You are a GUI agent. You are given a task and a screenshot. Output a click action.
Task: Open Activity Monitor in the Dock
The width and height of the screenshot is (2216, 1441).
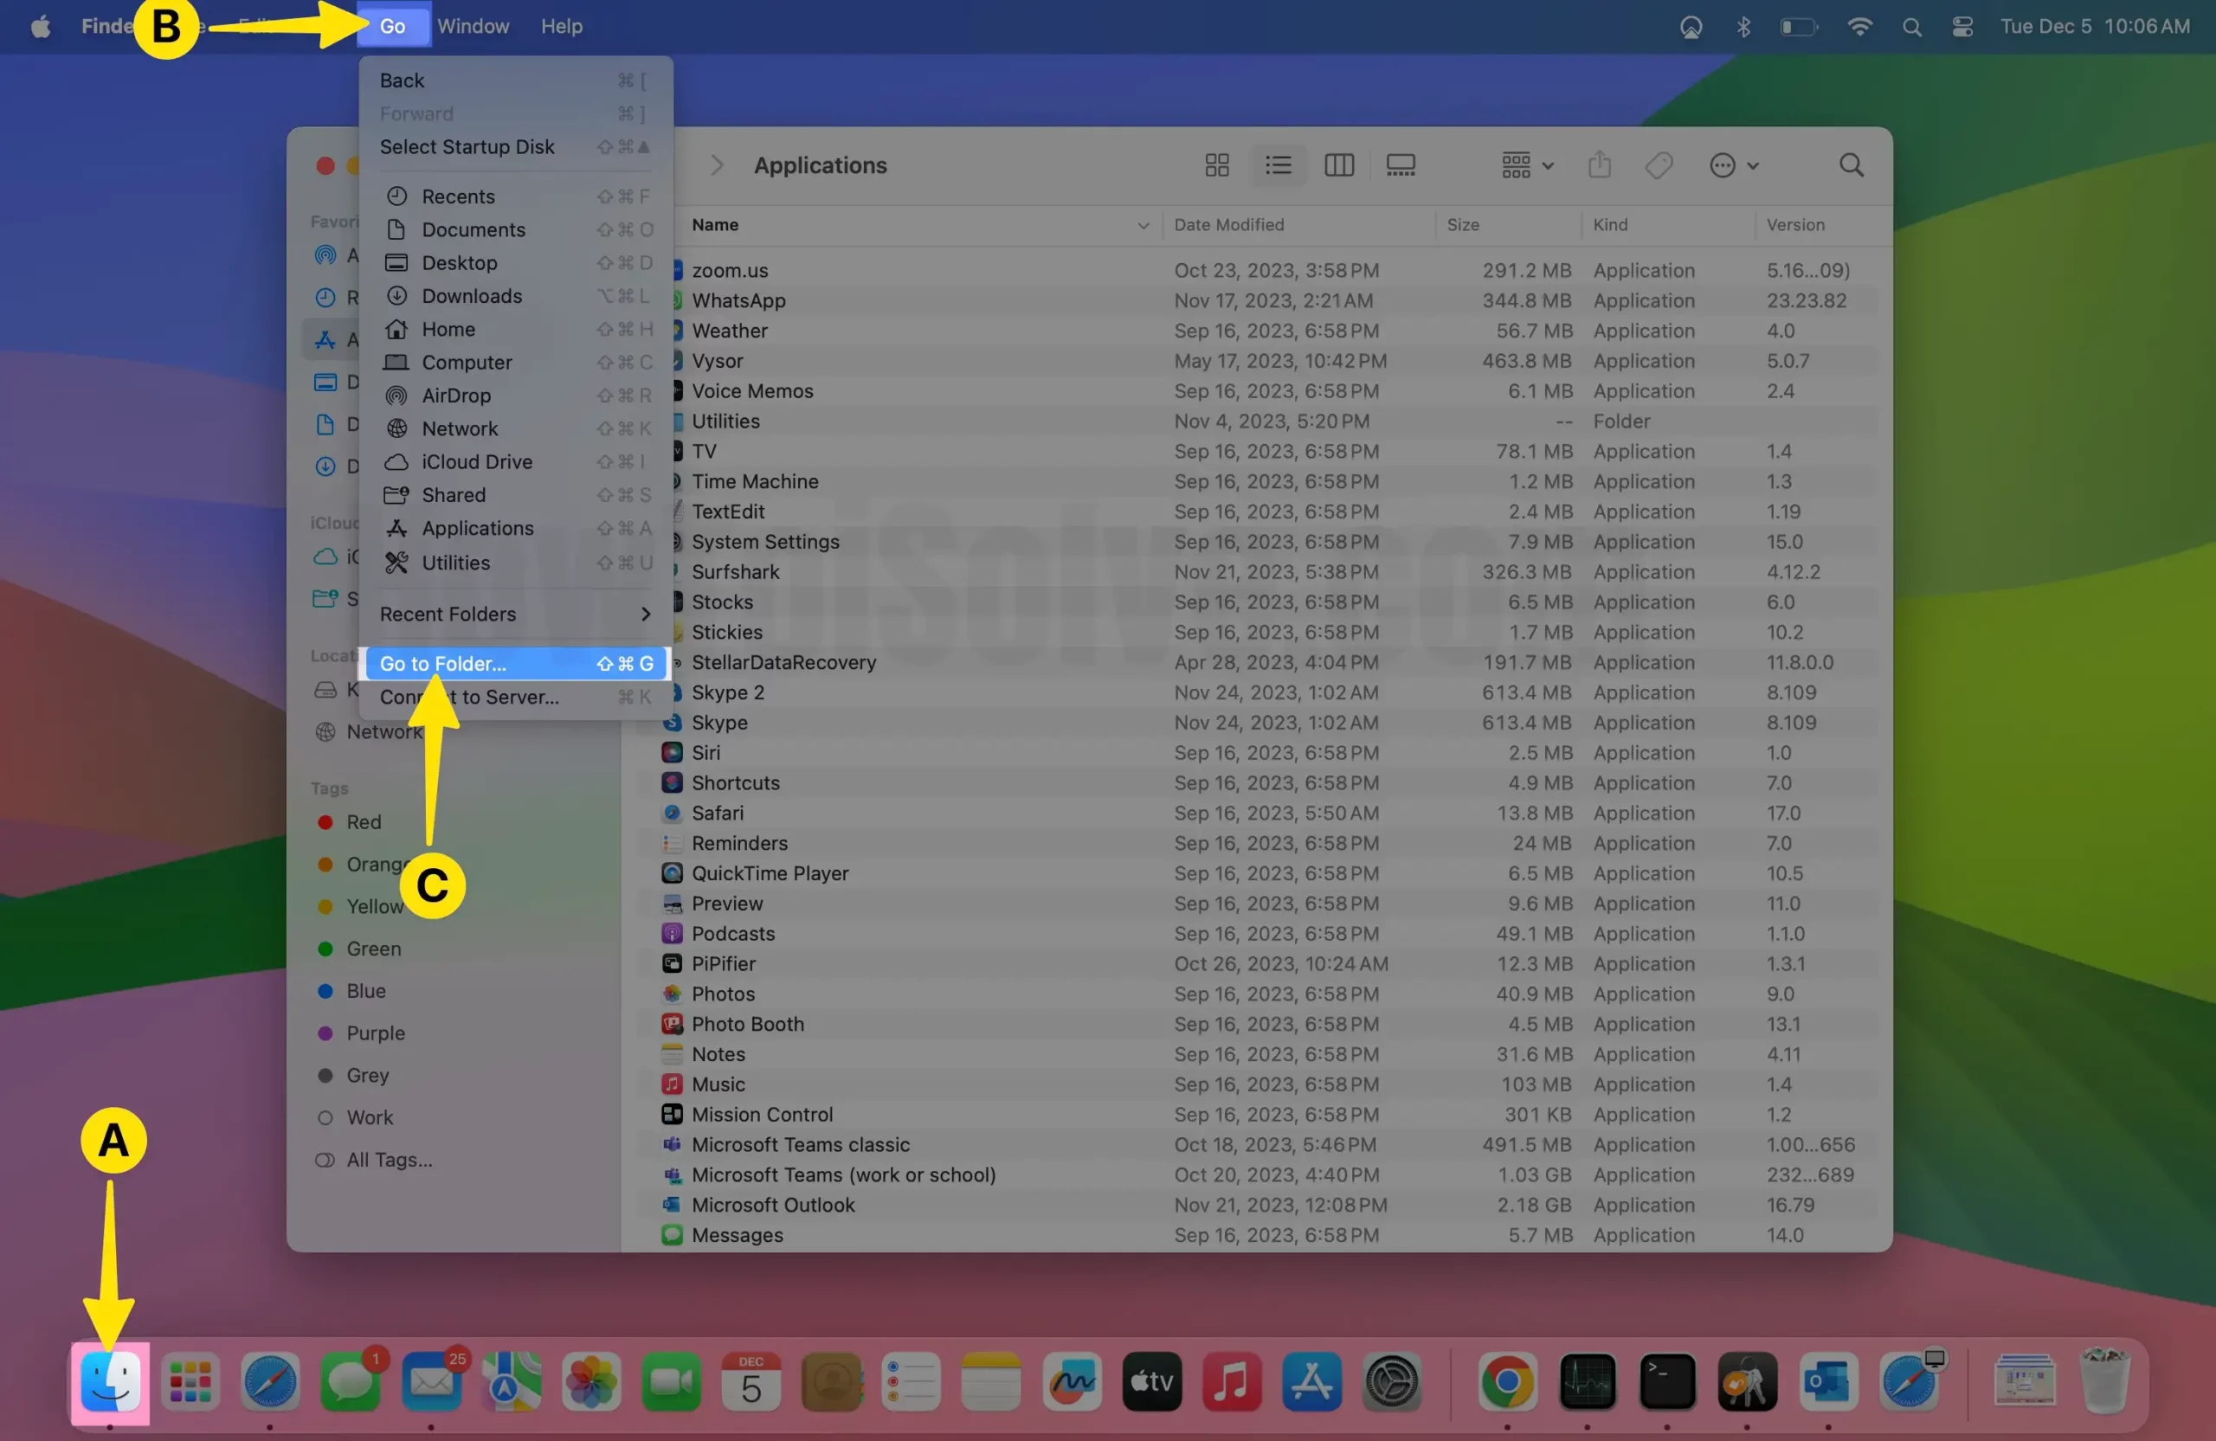click(1588, 1381)
